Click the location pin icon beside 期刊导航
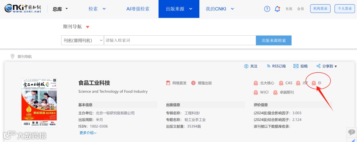The image size is (357, 142). click(13, 56)
